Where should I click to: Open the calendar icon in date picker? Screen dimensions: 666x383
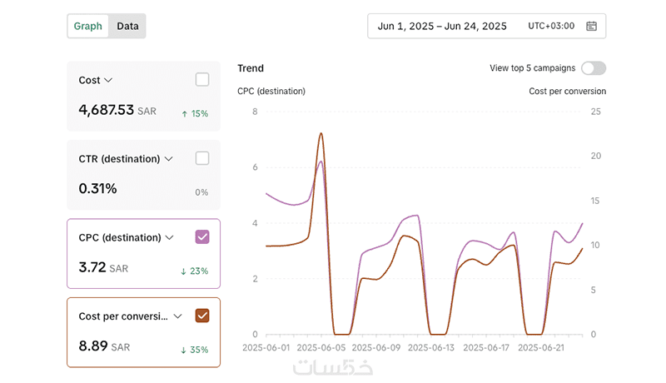point(591,26)
